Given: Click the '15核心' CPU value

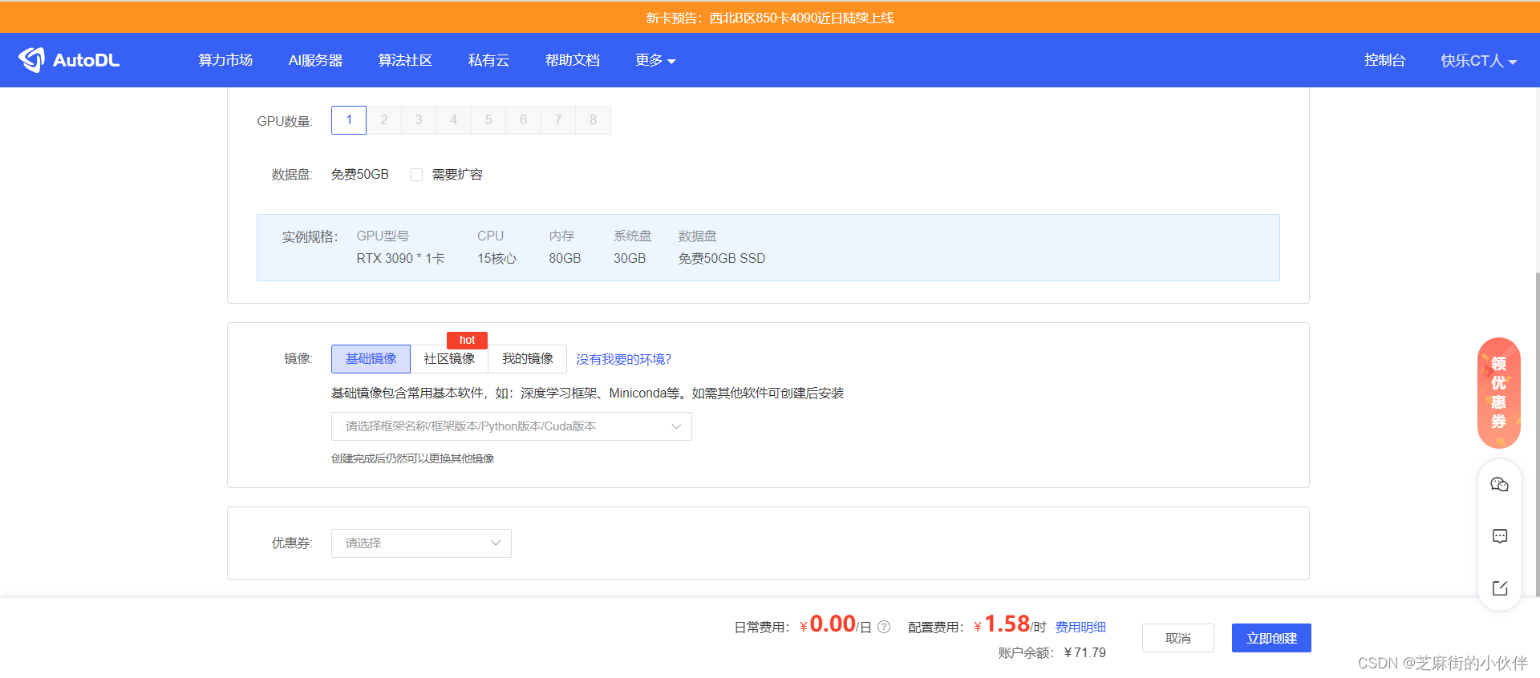Looking at the screenshot, I should (496, 258).
